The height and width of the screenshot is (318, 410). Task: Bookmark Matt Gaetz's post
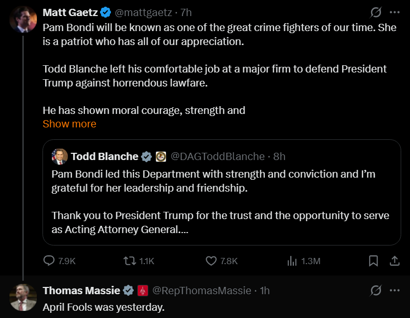coord(373,261)
